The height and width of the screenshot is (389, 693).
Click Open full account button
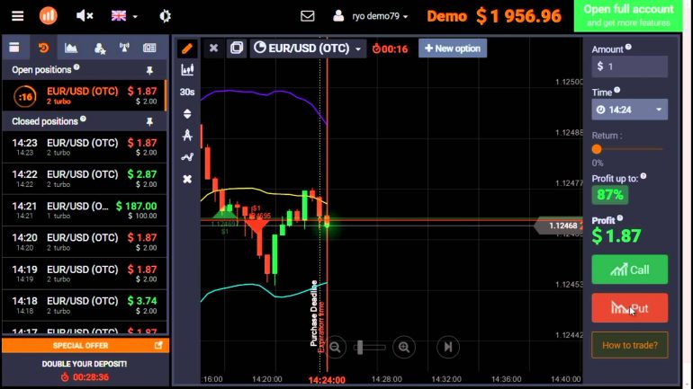tap(627, 15)
